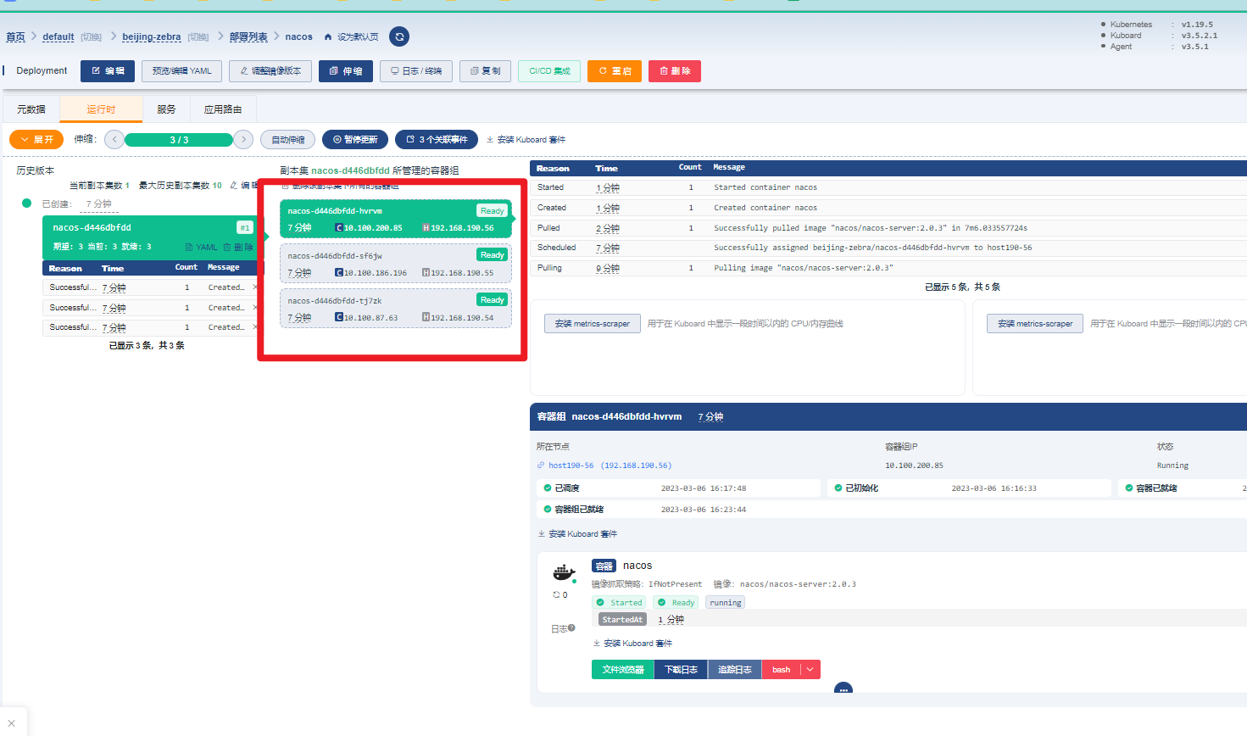1247x736 pixels.
Task: Click 安装 Kuboard 套件 beside 日志
Action: (x=632, y=644)
